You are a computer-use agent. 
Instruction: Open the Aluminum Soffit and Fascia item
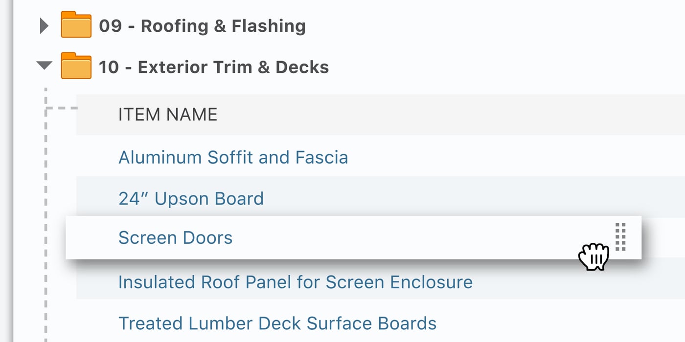pyautogui.click(x=233, y=157)
